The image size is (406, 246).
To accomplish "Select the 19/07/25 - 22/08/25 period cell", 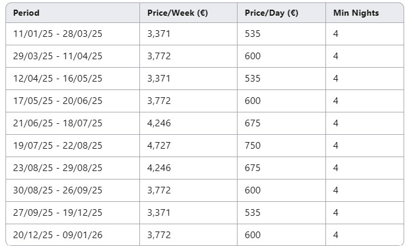I will (x=73, y=146).
